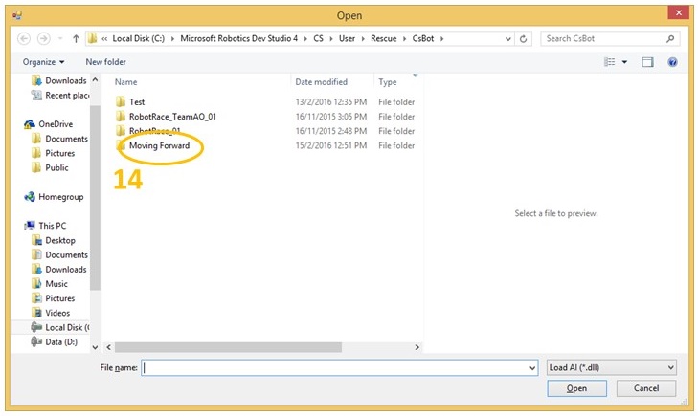The image size is (698, 416).
Task: Select the RobotRace_TeamAO_01 folder
Action: 171,117
